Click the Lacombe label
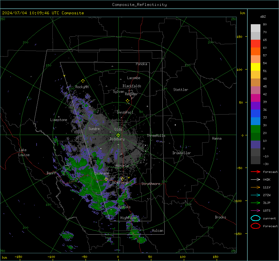This screenshot has height=261, width=279. tap(134, 78)
